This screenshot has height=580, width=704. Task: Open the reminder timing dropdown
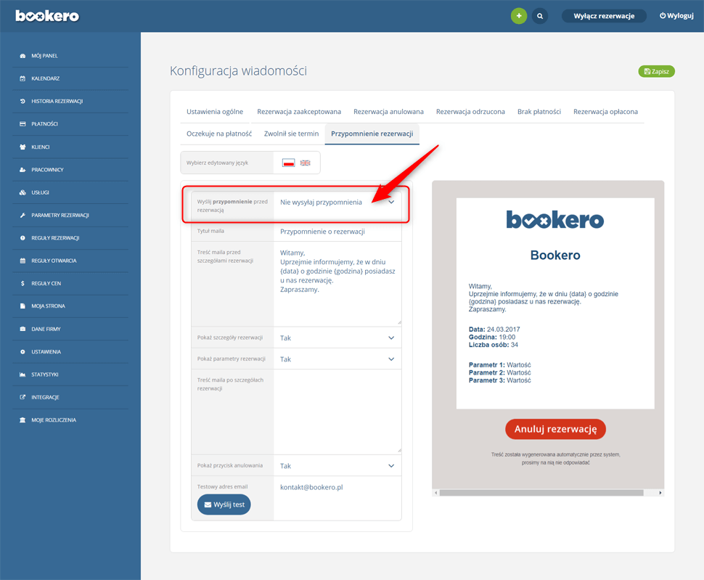coord(337,203)
